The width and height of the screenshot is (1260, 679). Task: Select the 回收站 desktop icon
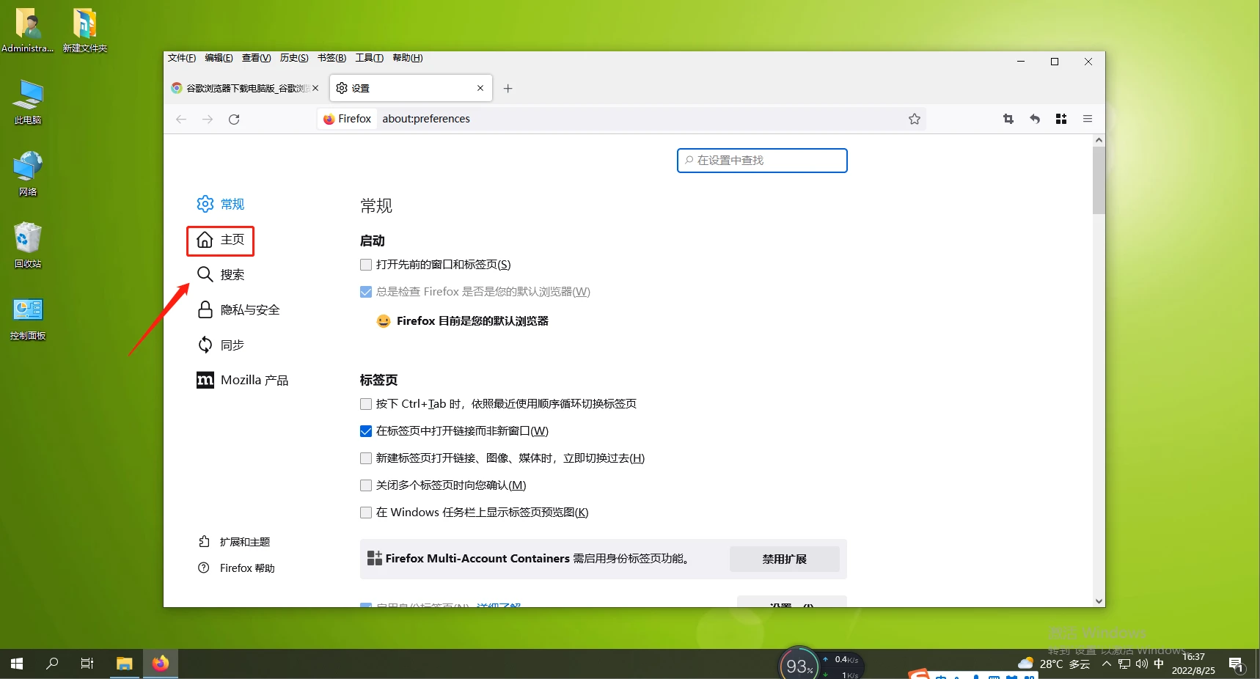(28, 246)
